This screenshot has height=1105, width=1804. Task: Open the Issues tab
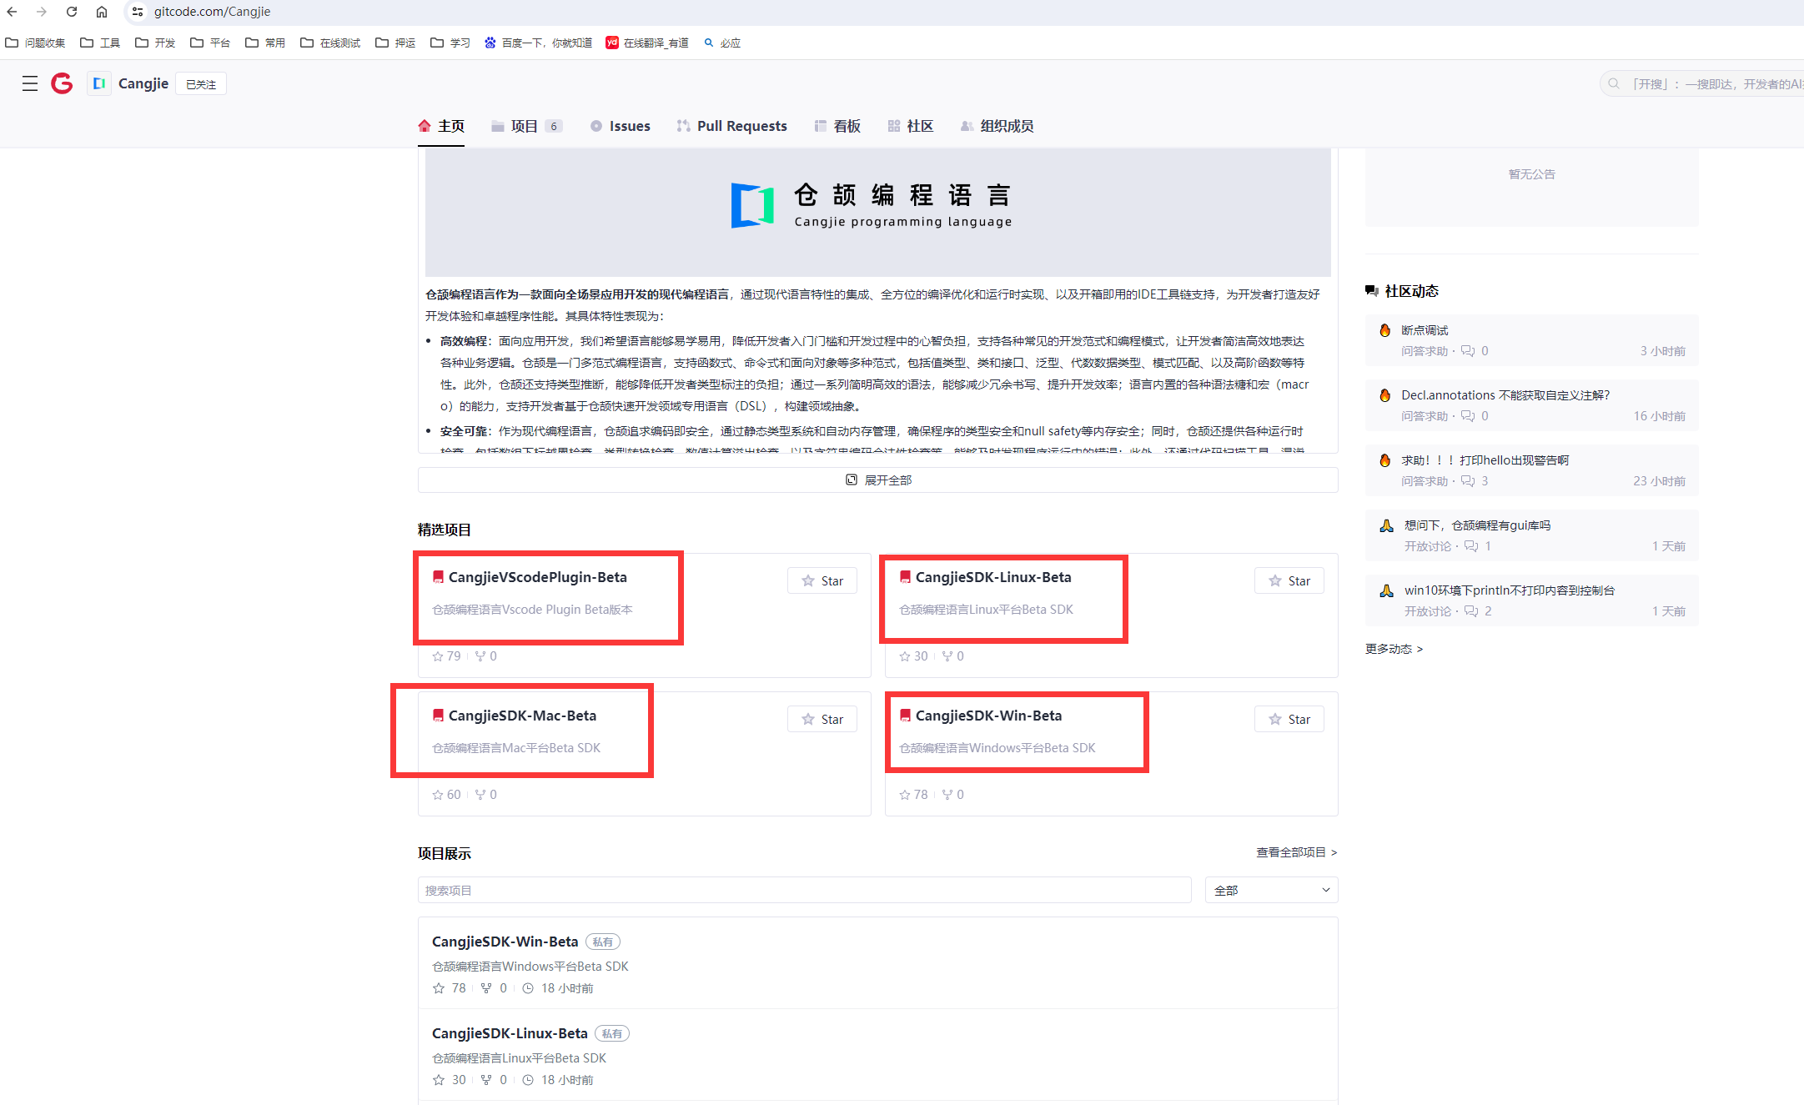620,126
